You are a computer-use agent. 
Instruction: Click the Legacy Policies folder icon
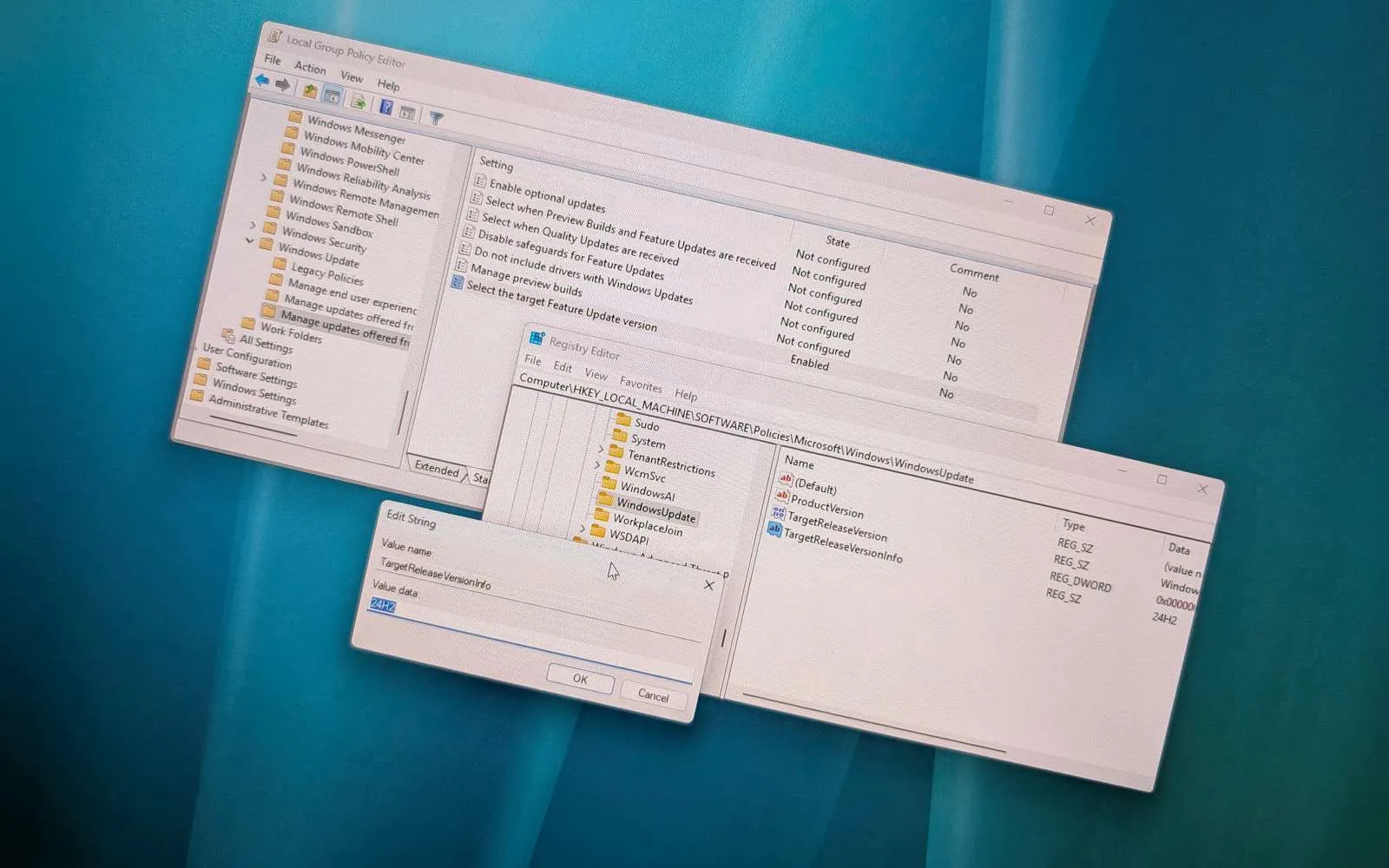coord(280,264)
